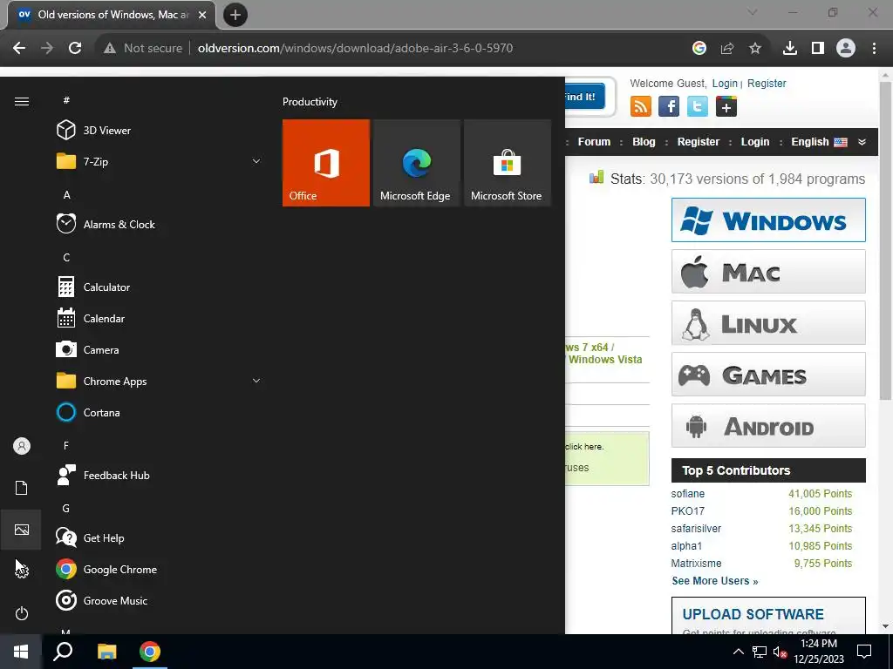
Task: Expand Start menu hamburger navigation
Action: 22,101
